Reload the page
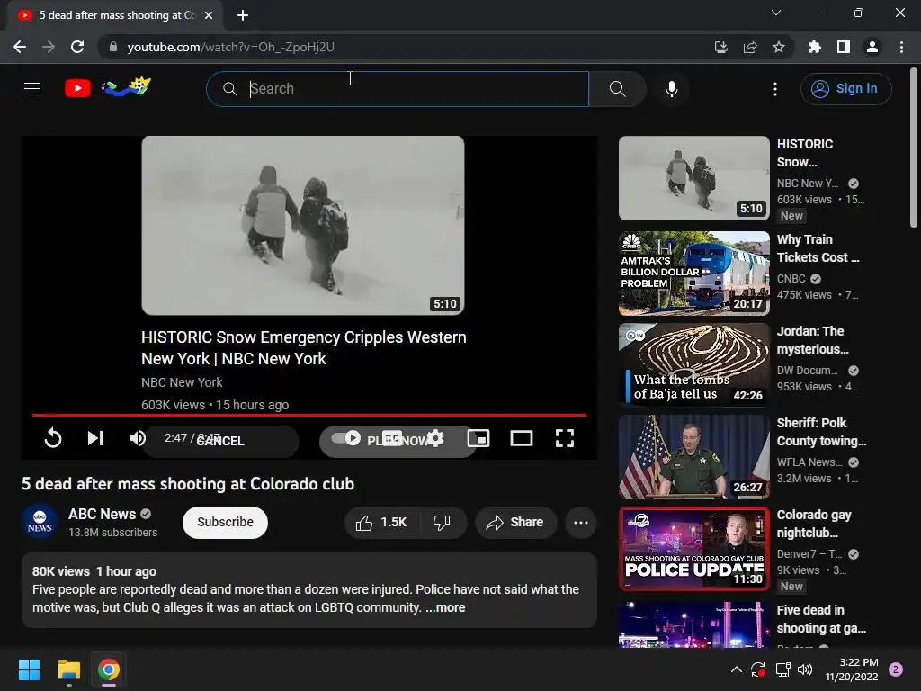This screenshot has width=921, height=691. click(x=77, y=47)
